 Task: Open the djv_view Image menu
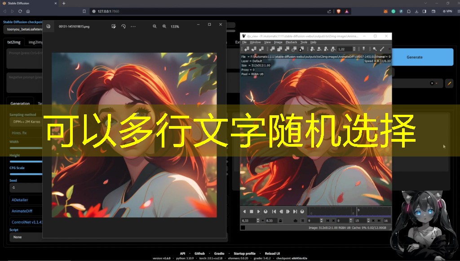[x=278, y=42]
